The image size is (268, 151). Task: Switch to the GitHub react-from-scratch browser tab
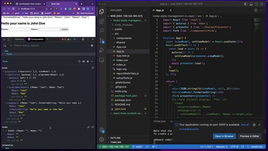pos(30,4)
